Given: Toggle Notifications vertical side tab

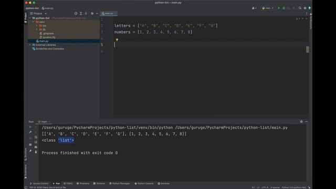Looking at the screenshot, I should click(311, 21).
